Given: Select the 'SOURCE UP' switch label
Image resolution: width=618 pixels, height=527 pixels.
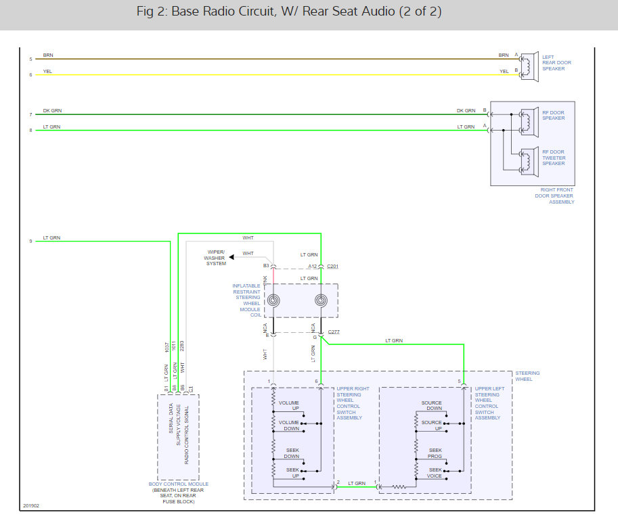Looking at the screenshot, I should [x=432, y=426].
